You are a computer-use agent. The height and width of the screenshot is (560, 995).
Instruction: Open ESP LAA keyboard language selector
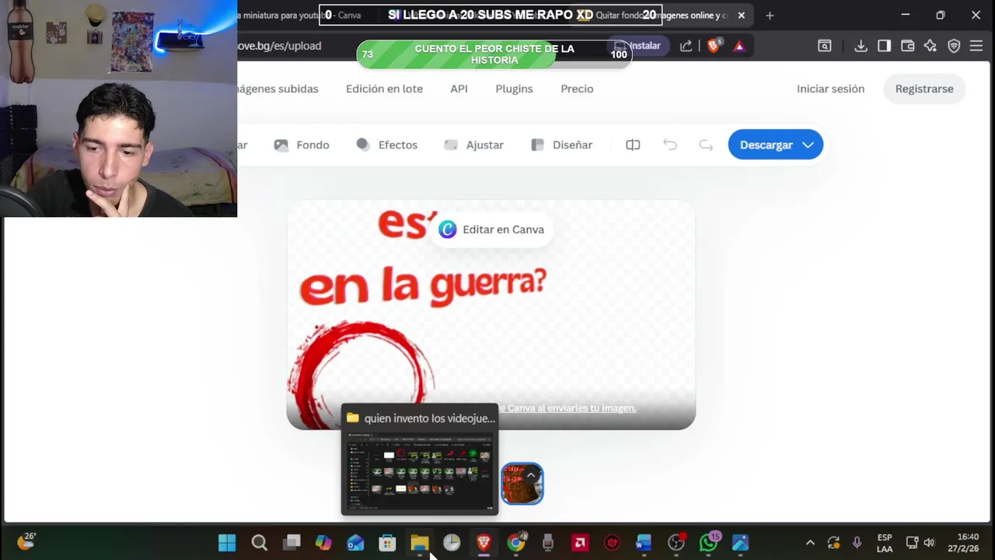point(885,543)
